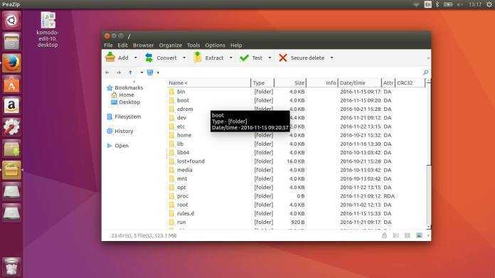This screenshot has width=495, height=278.
Task: Sort by the CRC32 column header
Action: [x=410, y=83]
